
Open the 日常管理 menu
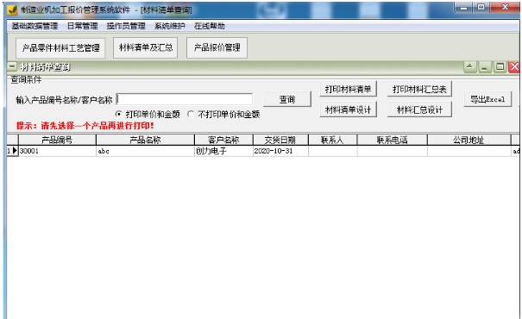(82, 26)
